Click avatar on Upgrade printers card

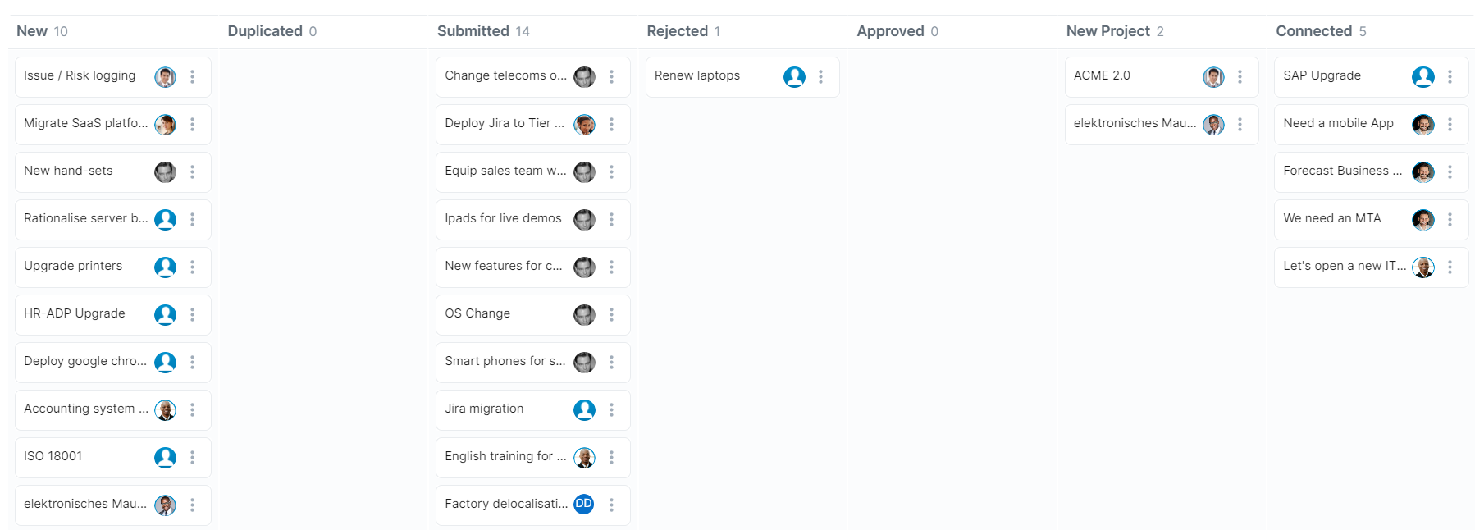tap(165, 267)
